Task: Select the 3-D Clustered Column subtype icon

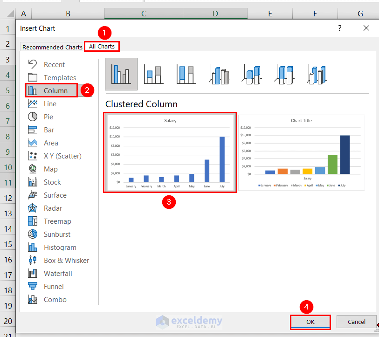Action: click(x=219, y=74)
